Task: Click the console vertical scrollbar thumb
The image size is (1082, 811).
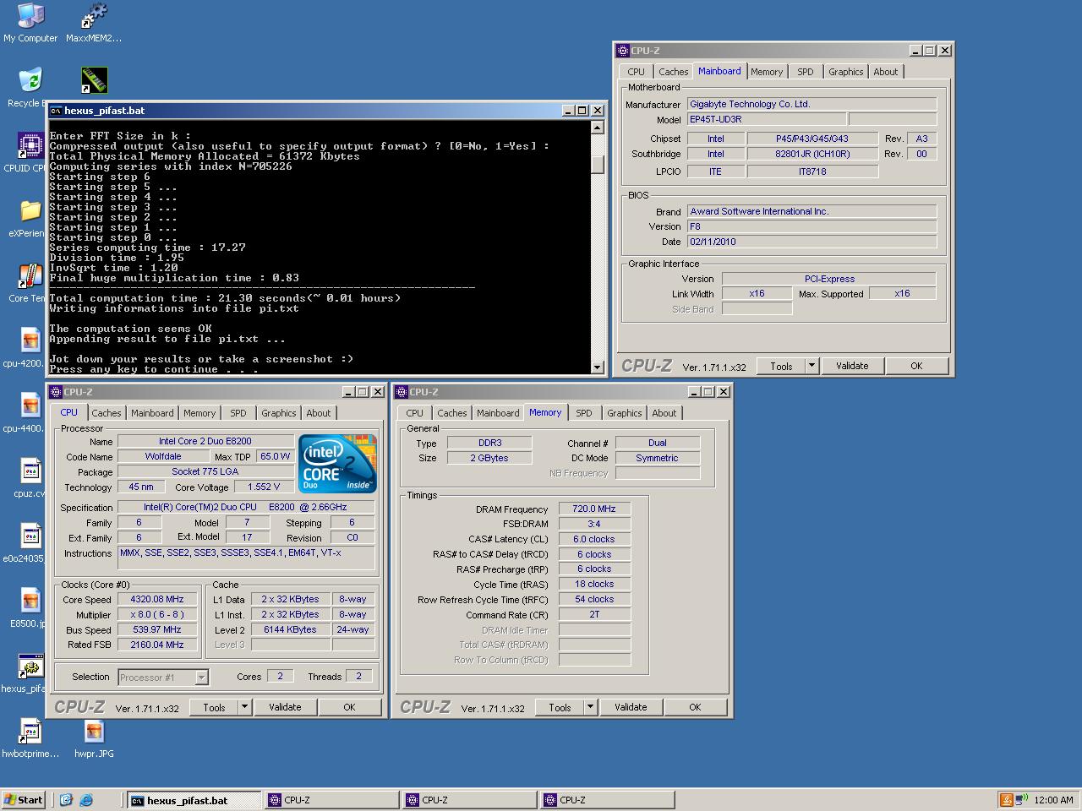Action: click(598, 163)
